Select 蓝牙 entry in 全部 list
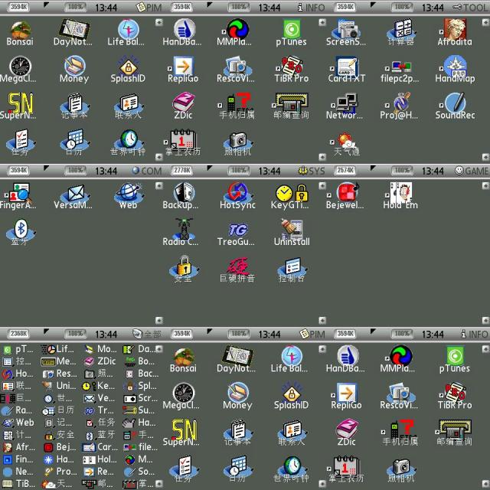This screenshot has width=490, height=490. (100, 435)
